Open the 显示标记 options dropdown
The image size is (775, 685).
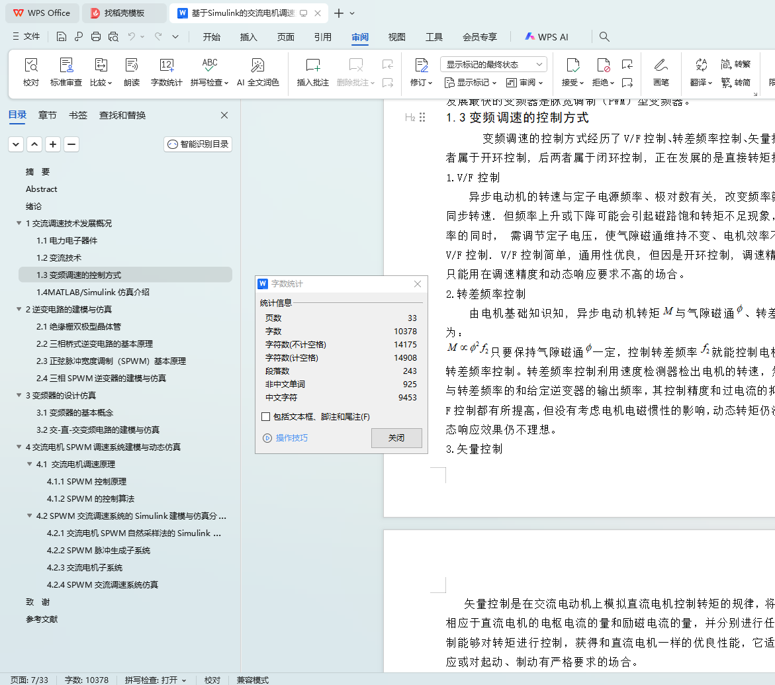[470, 83]
